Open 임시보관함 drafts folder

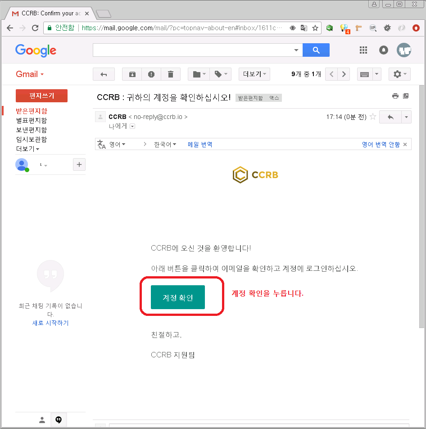(32, 139)
